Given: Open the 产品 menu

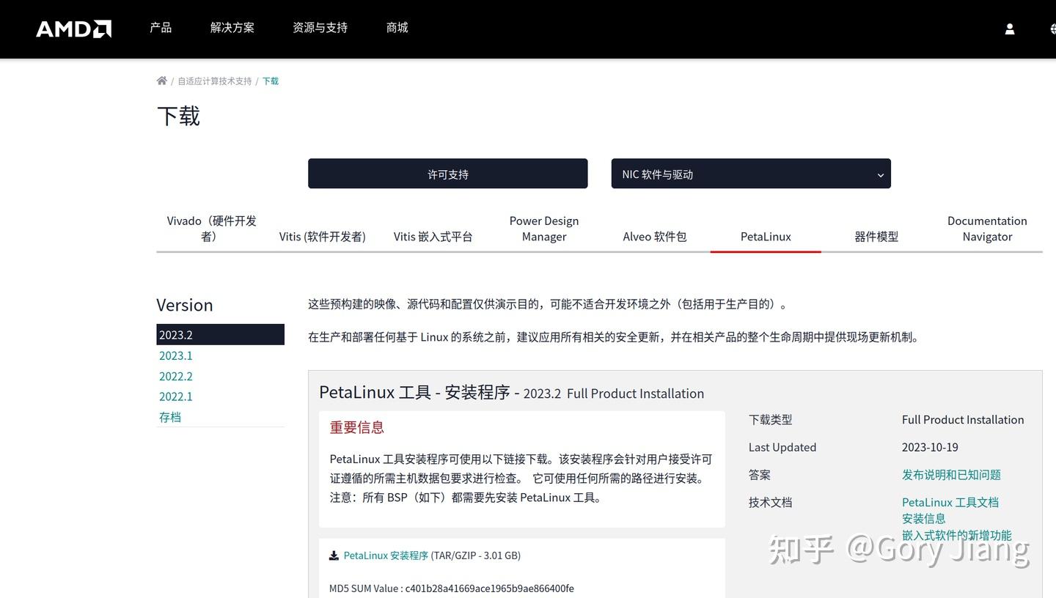Looking at the screenshot, I should click(x=161, y=28).
